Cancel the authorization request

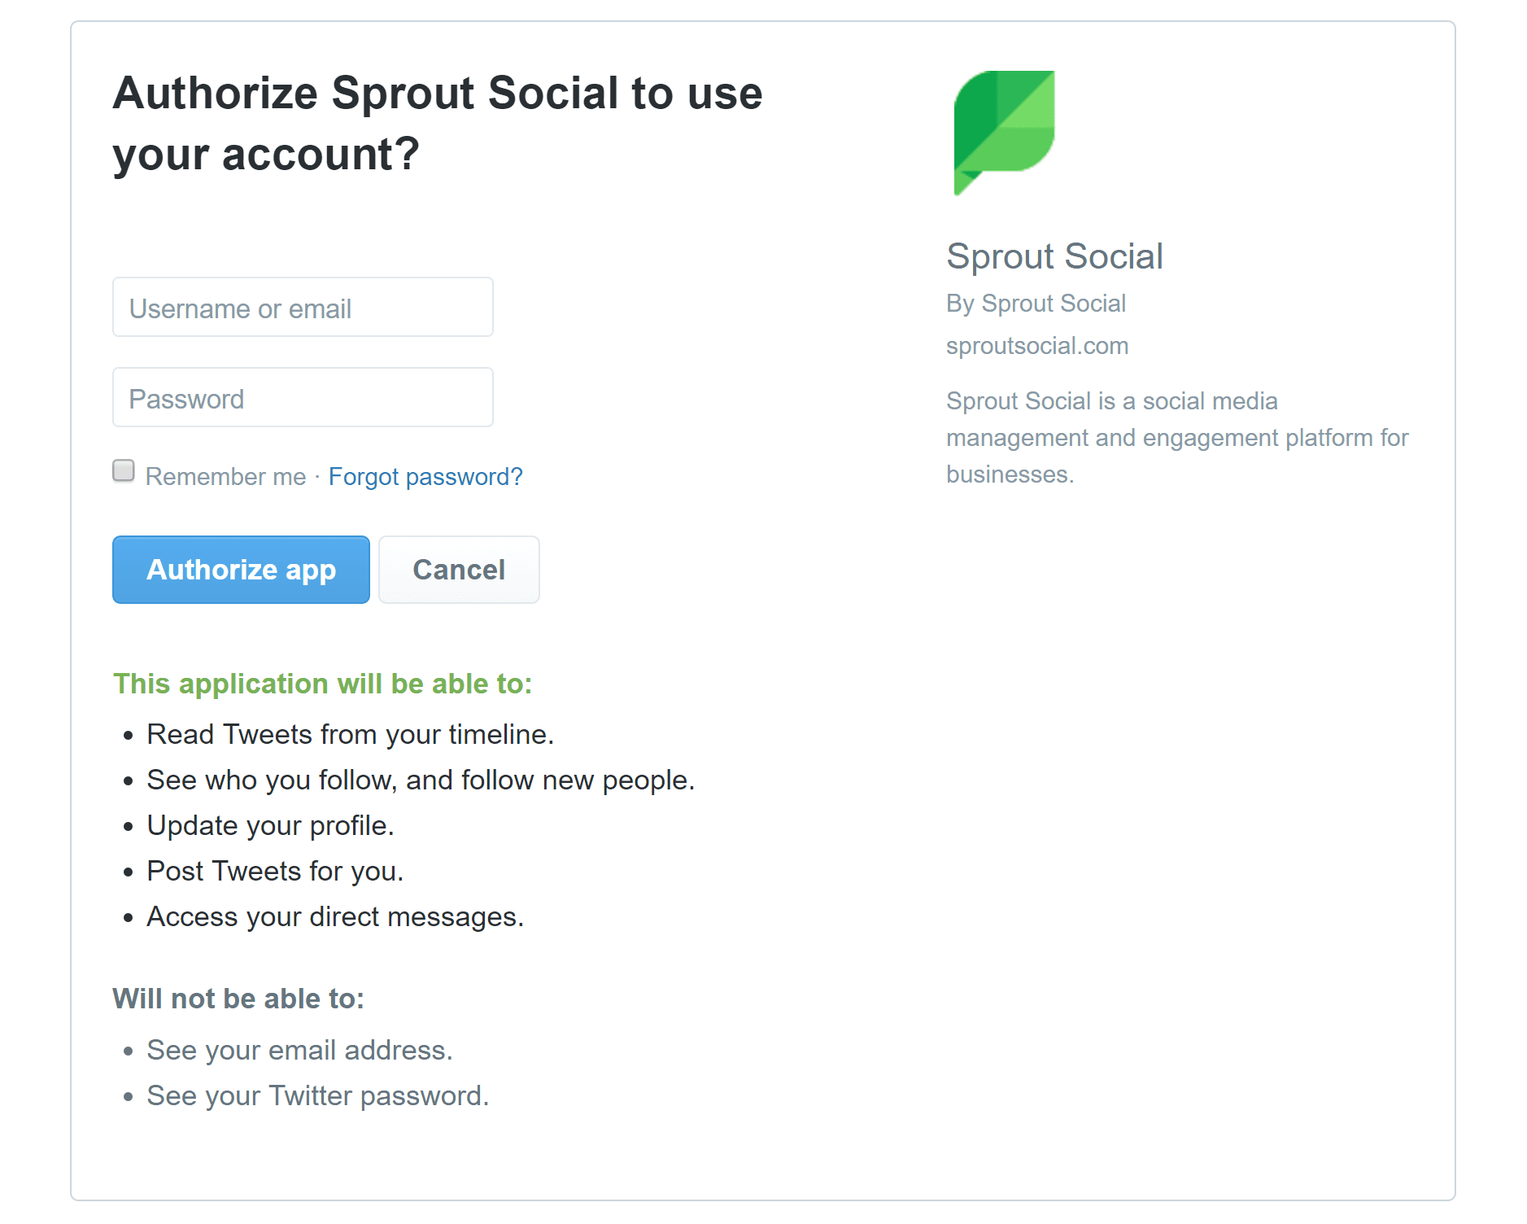[459, 570]
